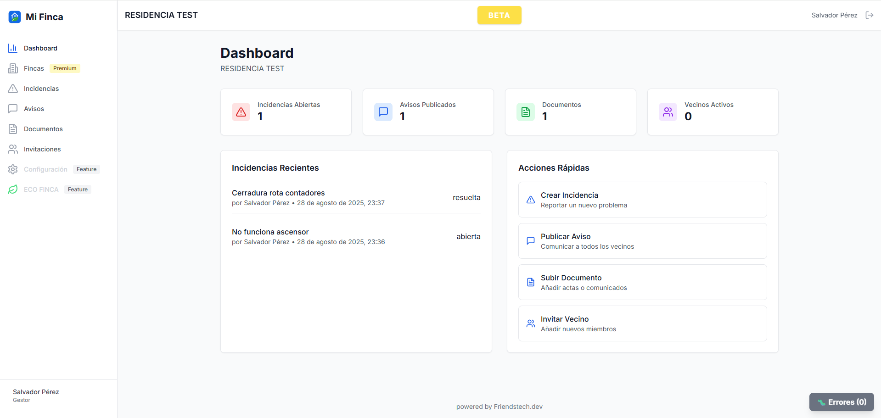The height and width of the screenshot is (418, 881).
Task: Open the incidence No funciona ascensor
Action: tap(270, 232)
